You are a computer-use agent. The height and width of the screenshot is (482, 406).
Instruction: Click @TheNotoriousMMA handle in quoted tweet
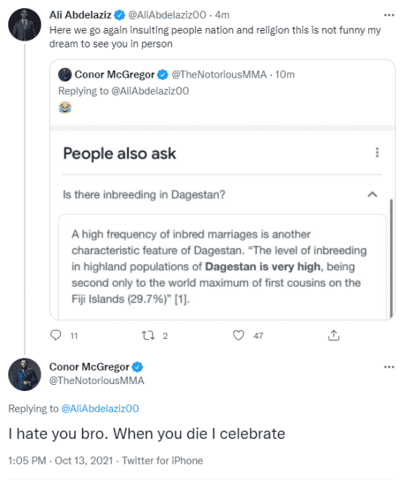click(x=219, y=75)
